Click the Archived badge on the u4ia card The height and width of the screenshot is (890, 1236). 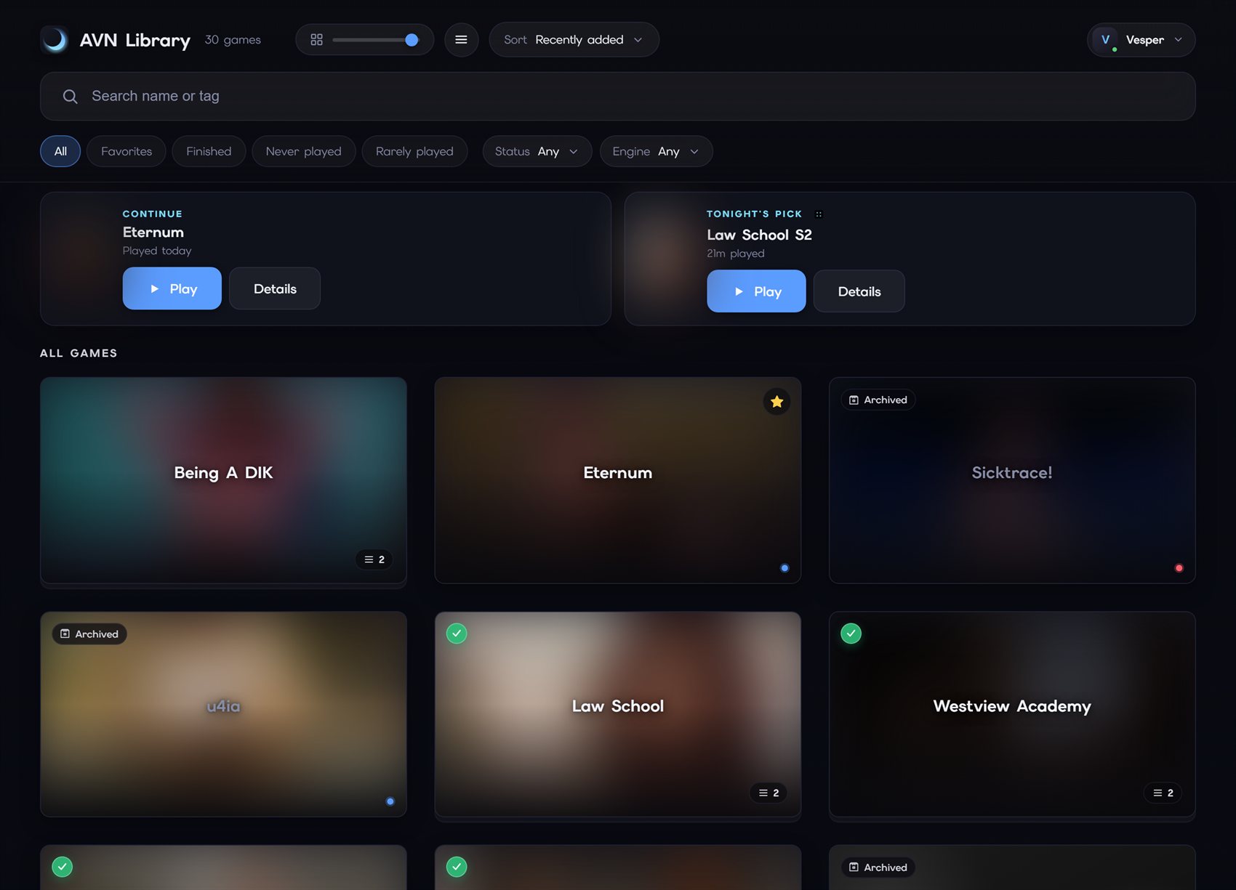pyautogui.click(x=89, y=634)
